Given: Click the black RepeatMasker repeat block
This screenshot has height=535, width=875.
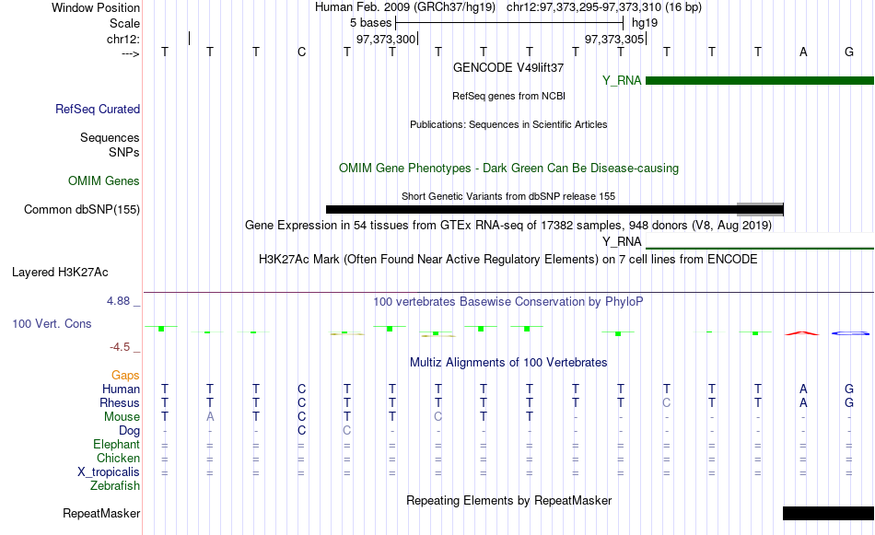Looking at the screenshot, I should (x=828, y=513).
